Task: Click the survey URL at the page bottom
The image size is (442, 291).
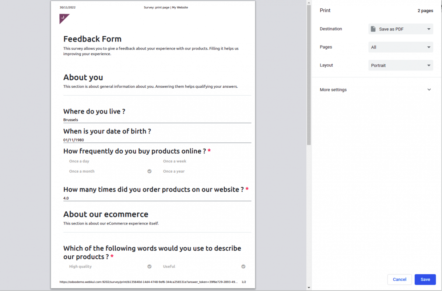Action: click(149, 282)
